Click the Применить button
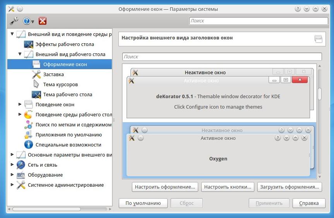334x218 pixels. tap(269, 203)
